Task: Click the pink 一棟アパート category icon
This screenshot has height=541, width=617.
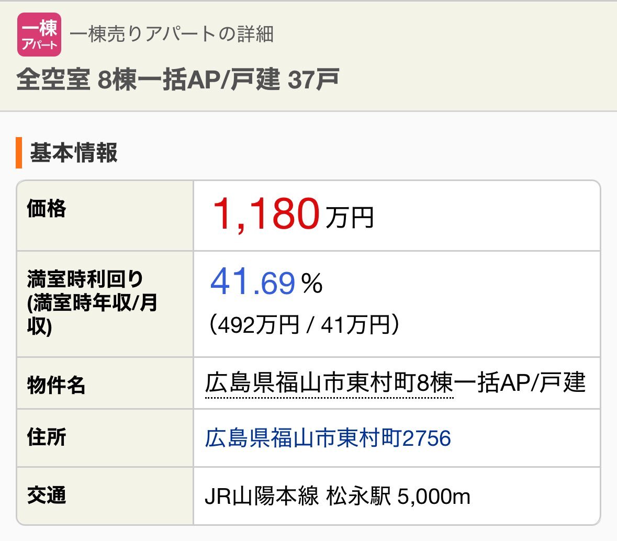Action: (39, 35)
